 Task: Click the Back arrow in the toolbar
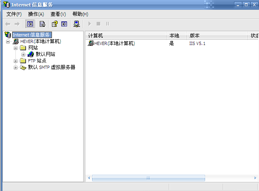tap(8, 24)
